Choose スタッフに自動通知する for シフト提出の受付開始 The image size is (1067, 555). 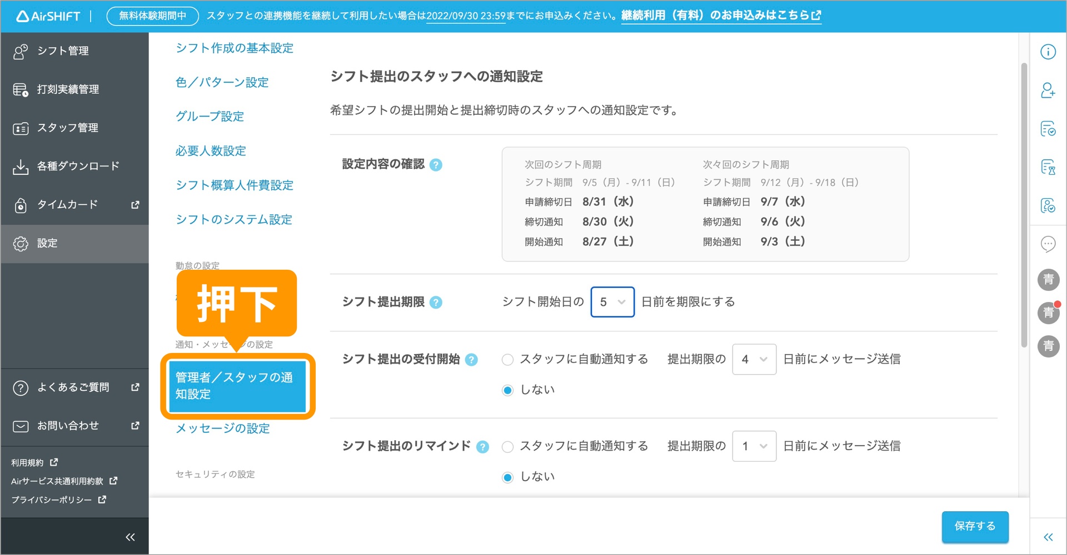pos(507,359)
